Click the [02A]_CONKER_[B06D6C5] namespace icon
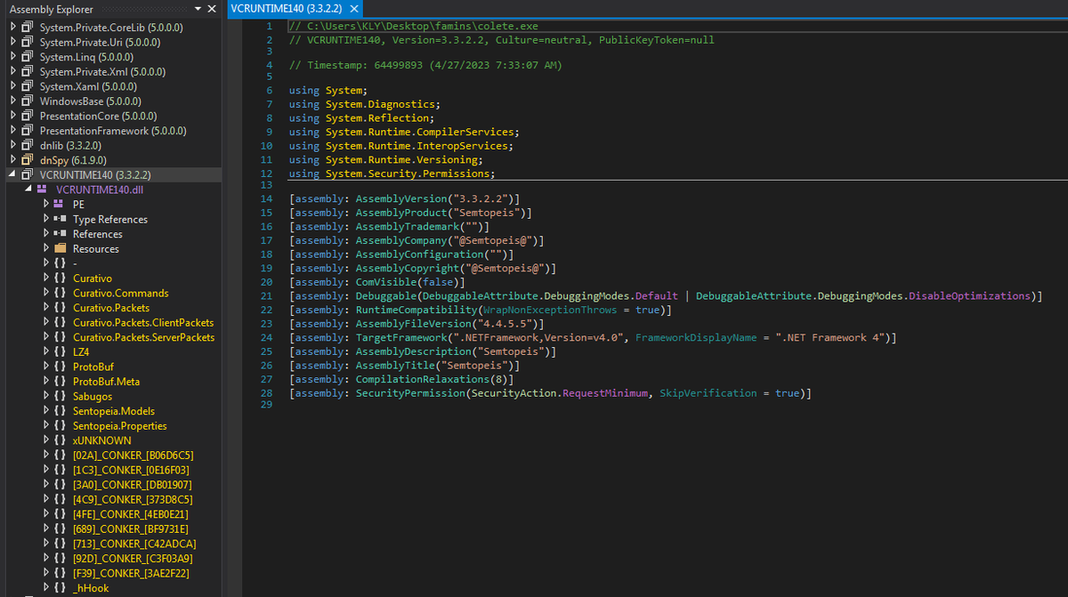1068x597 pixels. pyautogui.click(x=60, y=456)
